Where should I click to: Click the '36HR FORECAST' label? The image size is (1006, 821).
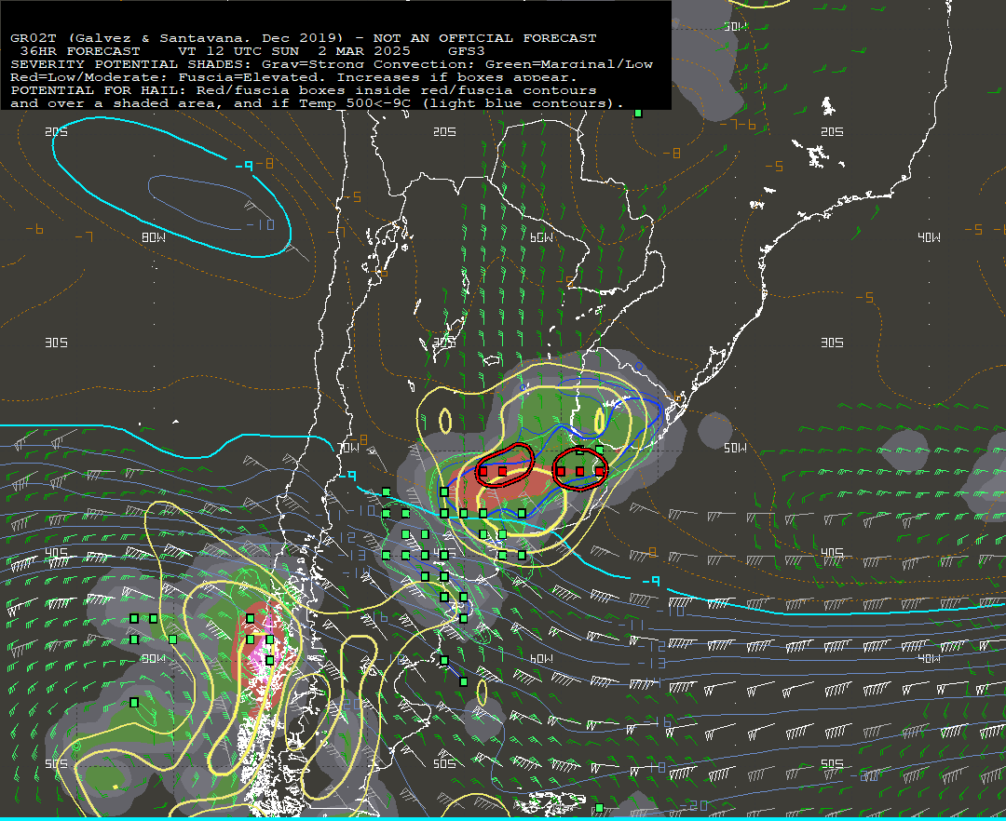point(80,51)
